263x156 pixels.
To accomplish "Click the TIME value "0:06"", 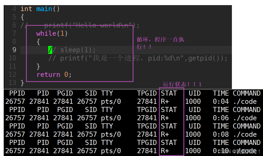I will click(x=221, y=118).
